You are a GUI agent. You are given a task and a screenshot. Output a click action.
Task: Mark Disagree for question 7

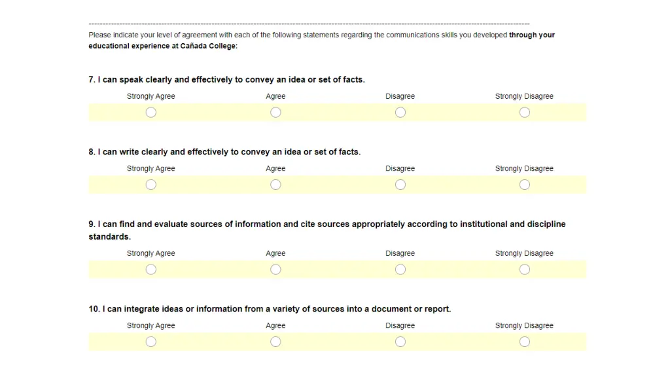[400, 113]
